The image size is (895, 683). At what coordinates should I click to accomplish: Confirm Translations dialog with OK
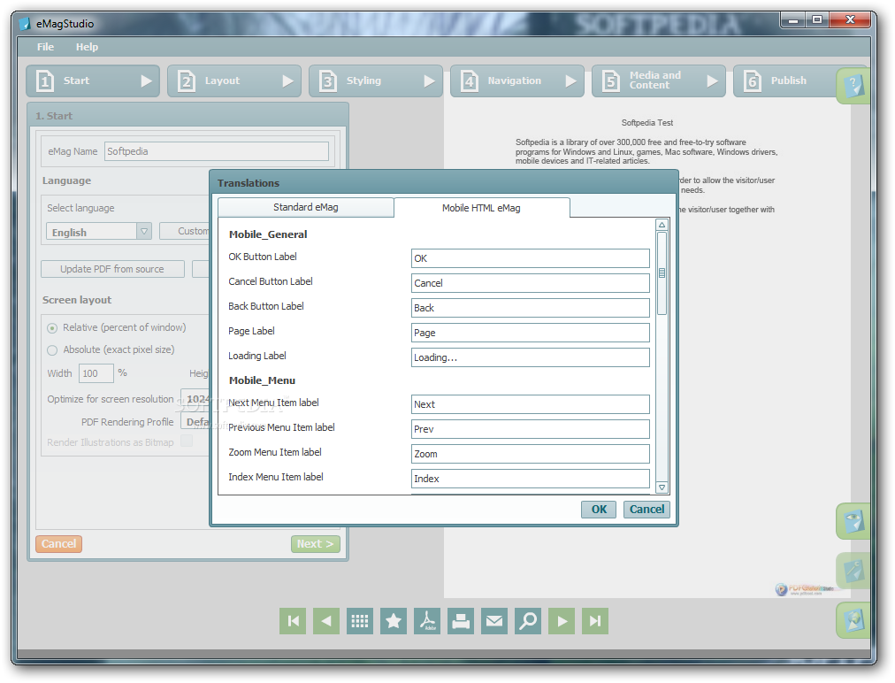pos(599,510)
